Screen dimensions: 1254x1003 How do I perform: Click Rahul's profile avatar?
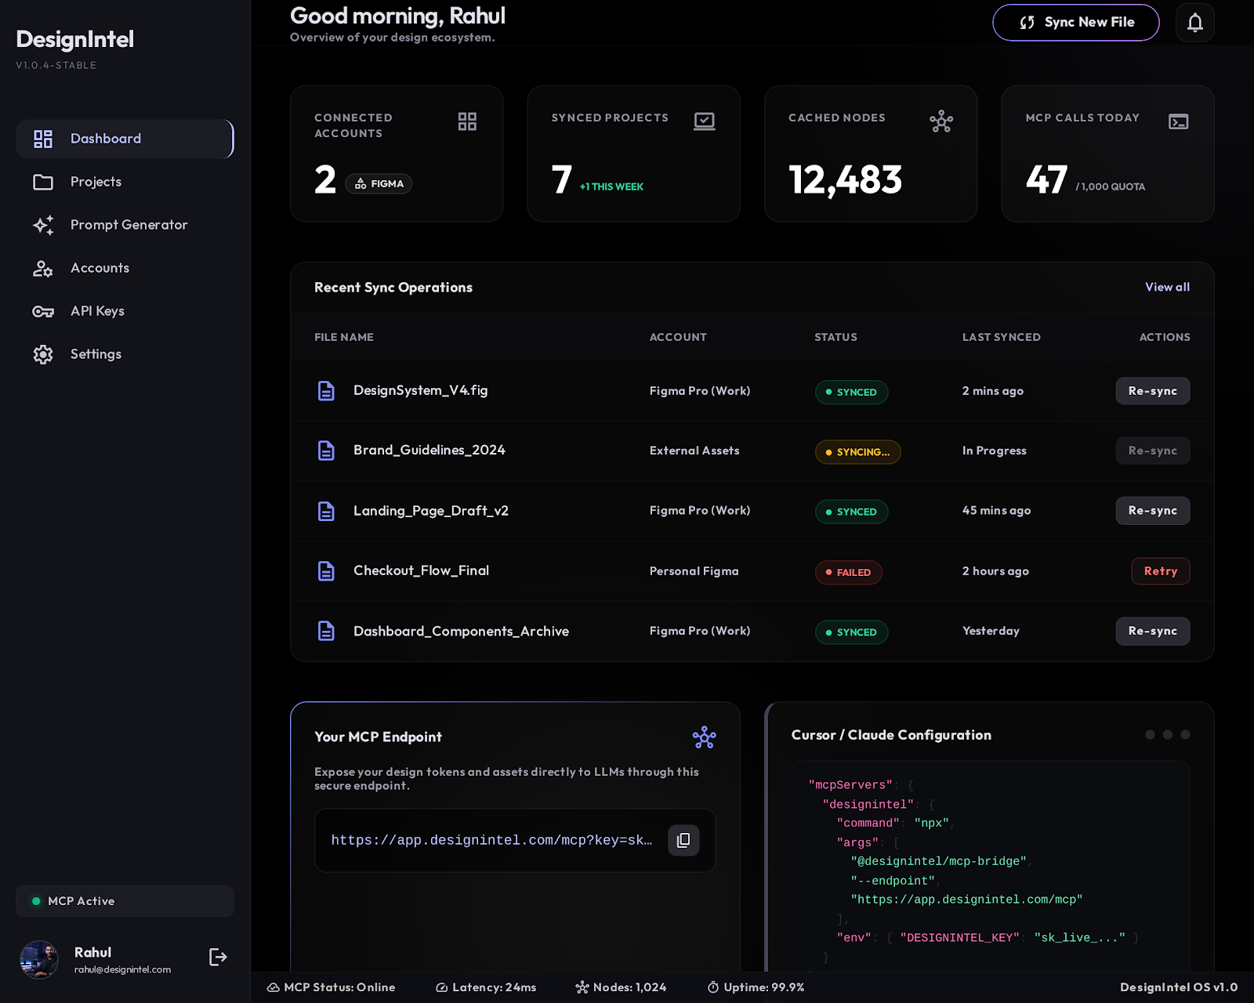tap(39, 959)
